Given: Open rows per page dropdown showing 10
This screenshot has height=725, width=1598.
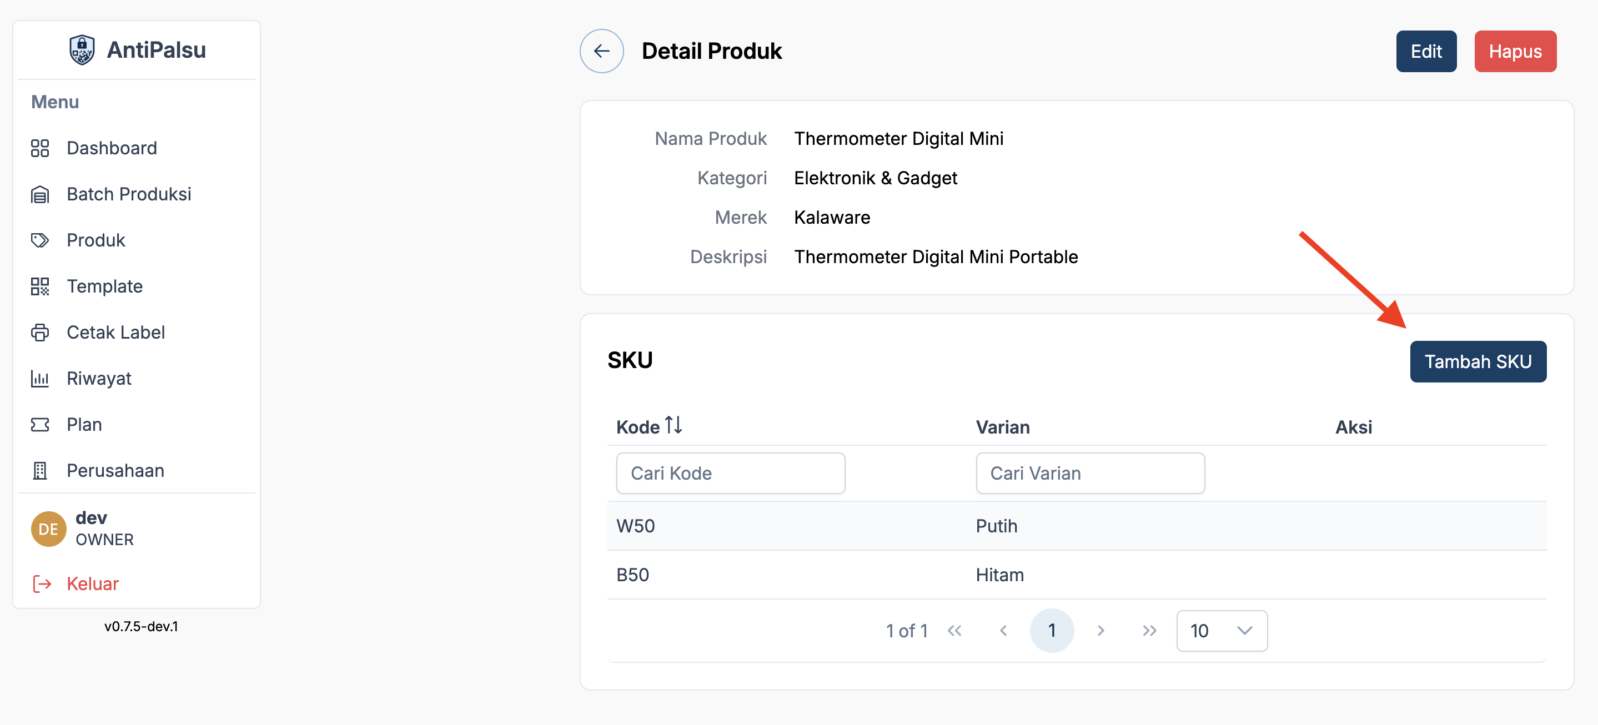Looking at the screenshot, I should 1221,631.
